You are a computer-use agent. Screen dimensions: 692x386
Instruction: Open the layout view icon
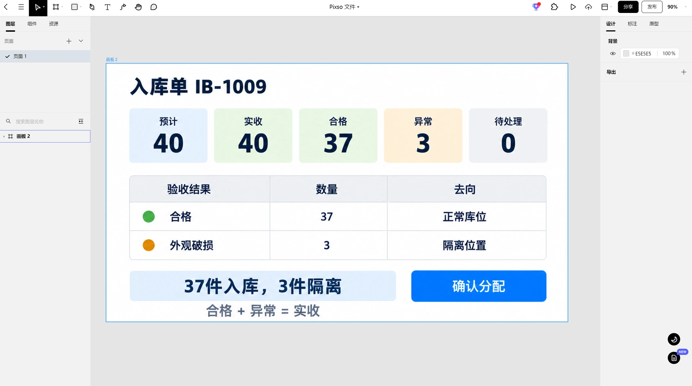(x=605, y=7)
